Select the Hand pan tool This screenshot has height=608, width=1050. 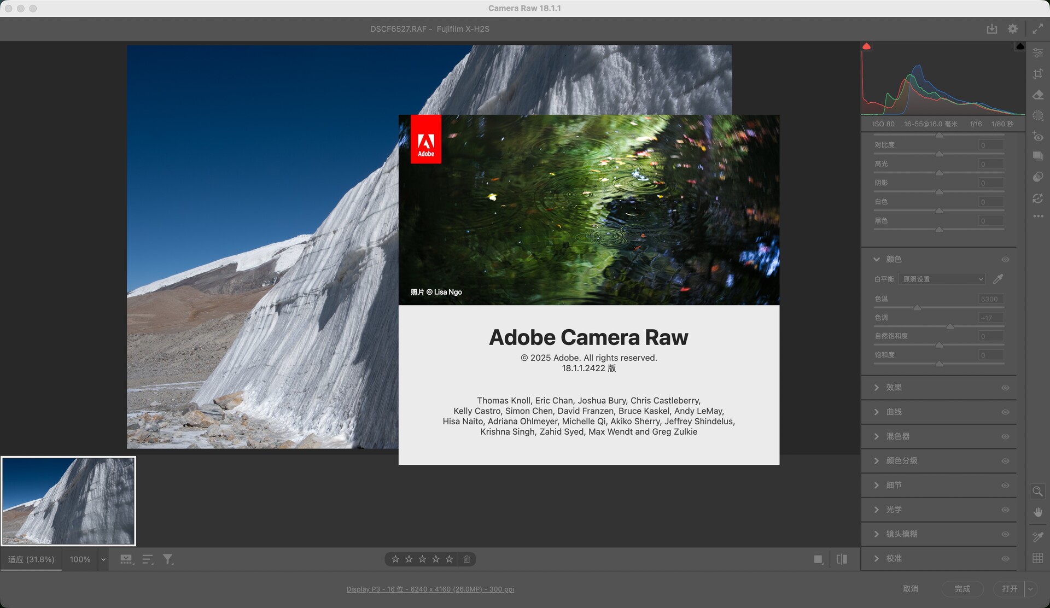pos(1037,512)
